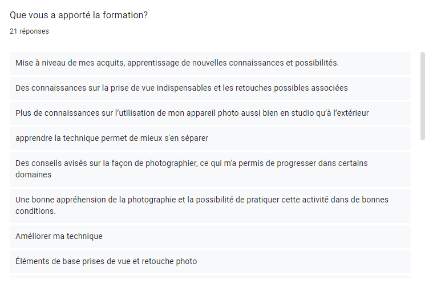This screenshot has height=288, width=429.
Task: Click the responses list scrollbar thumb
Action: pyautogui.click(x=423, y=96)
